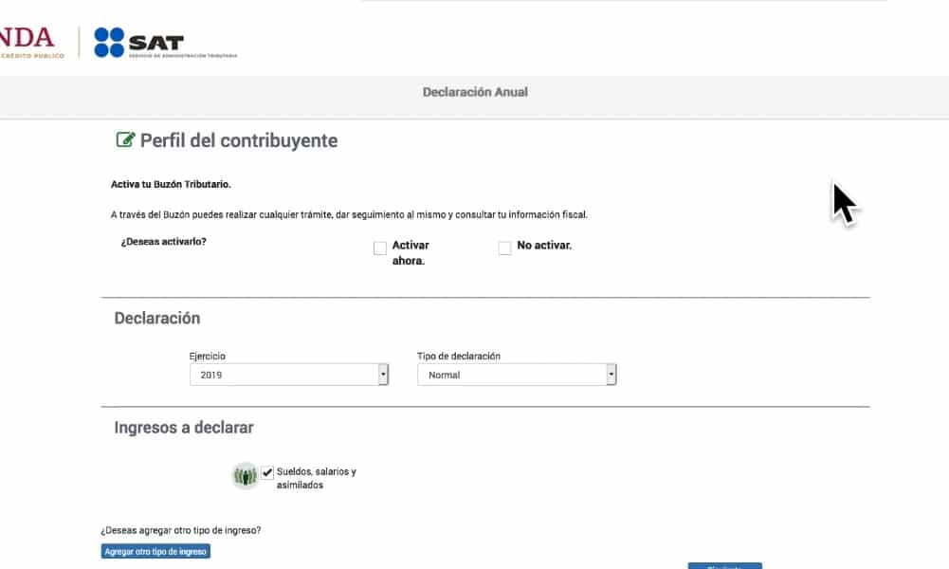The image size is (949, 569).
Task: Click the 'Sueldos, salarios y asimilados' label
Action: (316, 478)
